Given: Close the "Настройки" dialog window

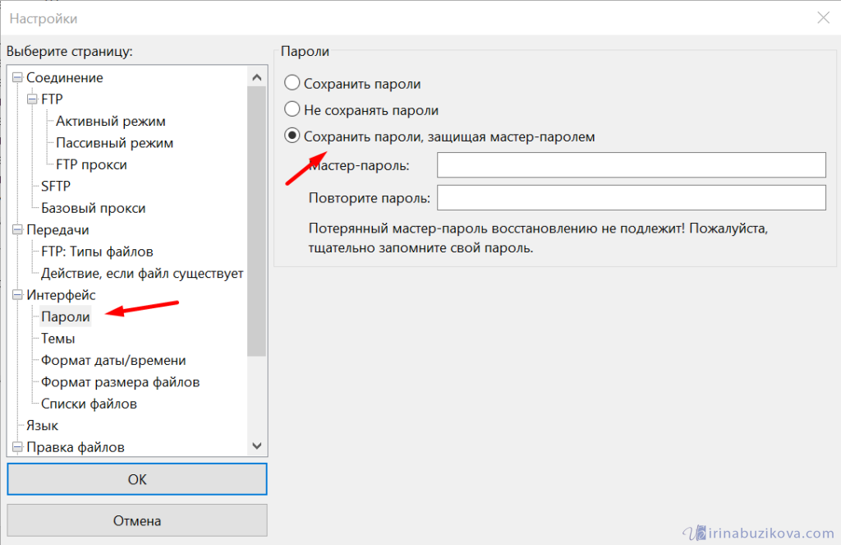Looking at the screenshot, I should [822, 18].
